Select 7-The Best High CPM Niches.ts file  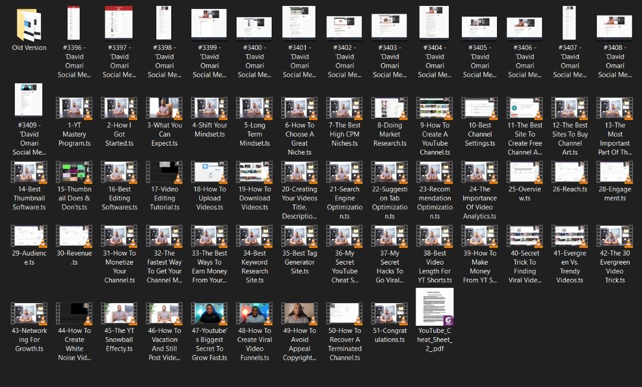(345, 108)
